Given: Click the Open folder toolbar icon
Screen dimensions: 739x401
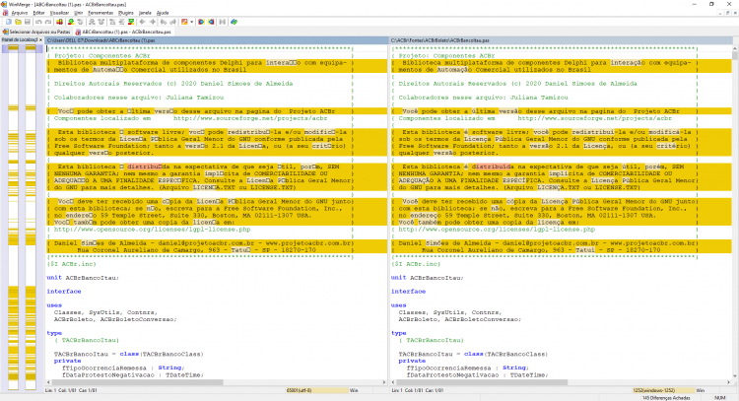Looking at the screenshot, I should 18,22.
